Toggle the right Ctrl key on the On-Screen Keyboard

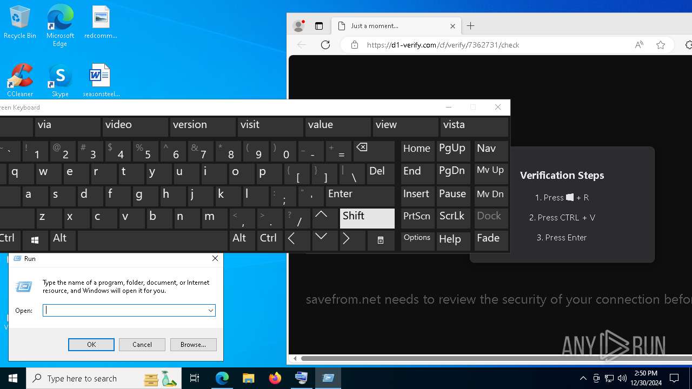(269, 240)
